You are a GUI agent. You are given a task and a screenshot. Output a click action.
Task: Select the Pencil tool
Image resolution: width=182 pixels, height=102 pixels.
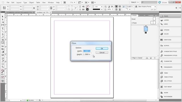tap(3, 37)
